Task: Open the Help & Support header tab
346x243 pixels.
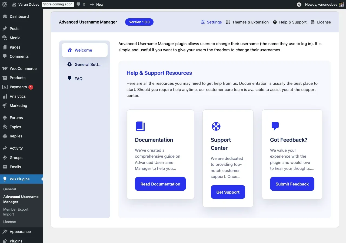Action: pos(290,22)
